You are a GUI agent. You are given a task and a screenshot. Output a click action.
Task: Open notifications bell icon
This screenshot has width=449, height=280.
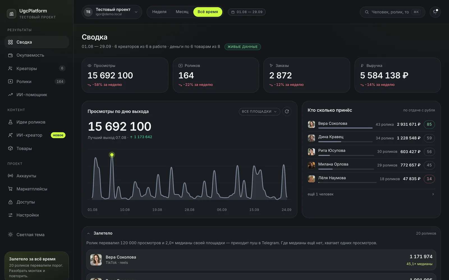coord(435,12)
